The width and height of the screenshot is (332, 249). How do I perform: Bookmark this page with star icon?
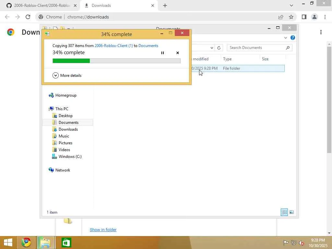[291, 17]
